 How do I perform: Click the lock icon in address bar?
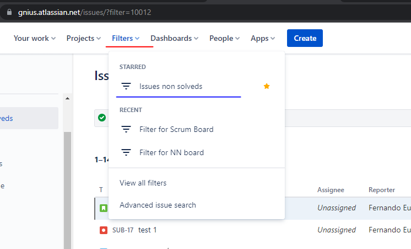[x=9, y=12]
